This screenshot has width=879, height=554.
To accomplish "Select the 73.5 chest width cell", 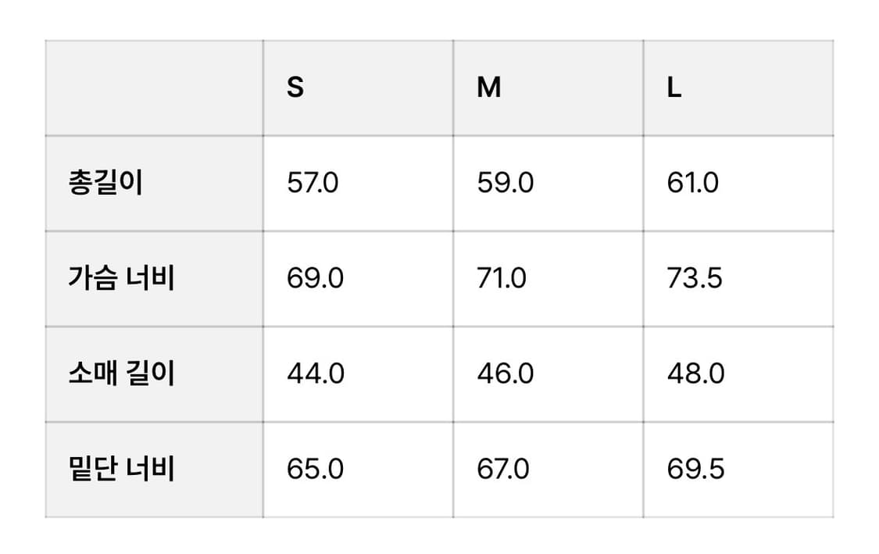I will (x=695, y=279).
